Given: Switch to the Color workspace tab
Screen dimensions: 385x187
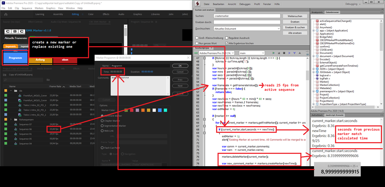Looking at the screenshot, I should (91, 14).
